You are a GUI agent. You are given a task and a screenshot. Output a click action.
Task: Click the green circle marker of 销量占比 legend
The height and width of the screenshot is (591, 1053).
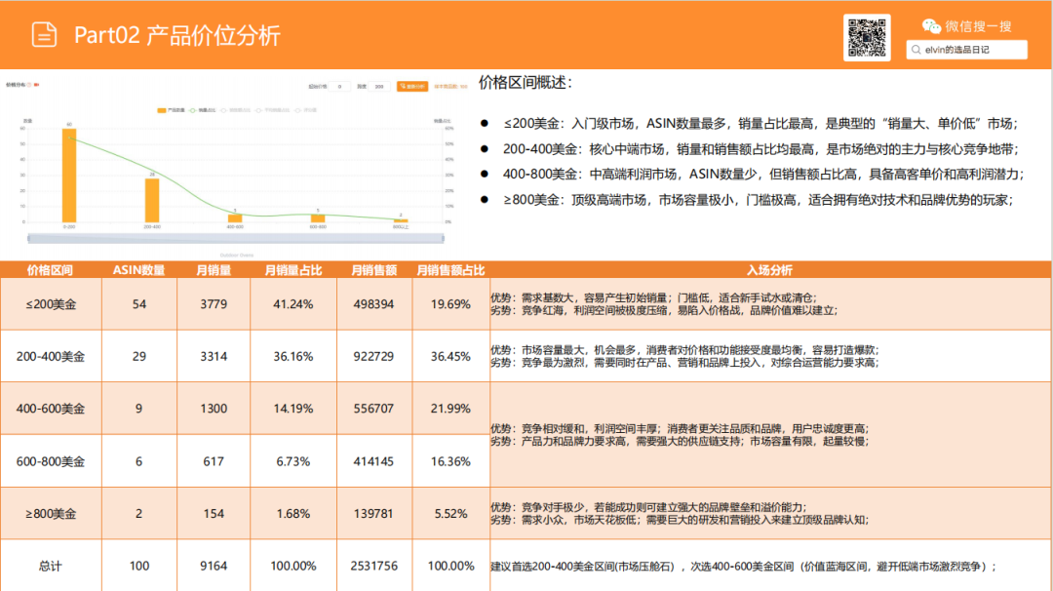192,110
